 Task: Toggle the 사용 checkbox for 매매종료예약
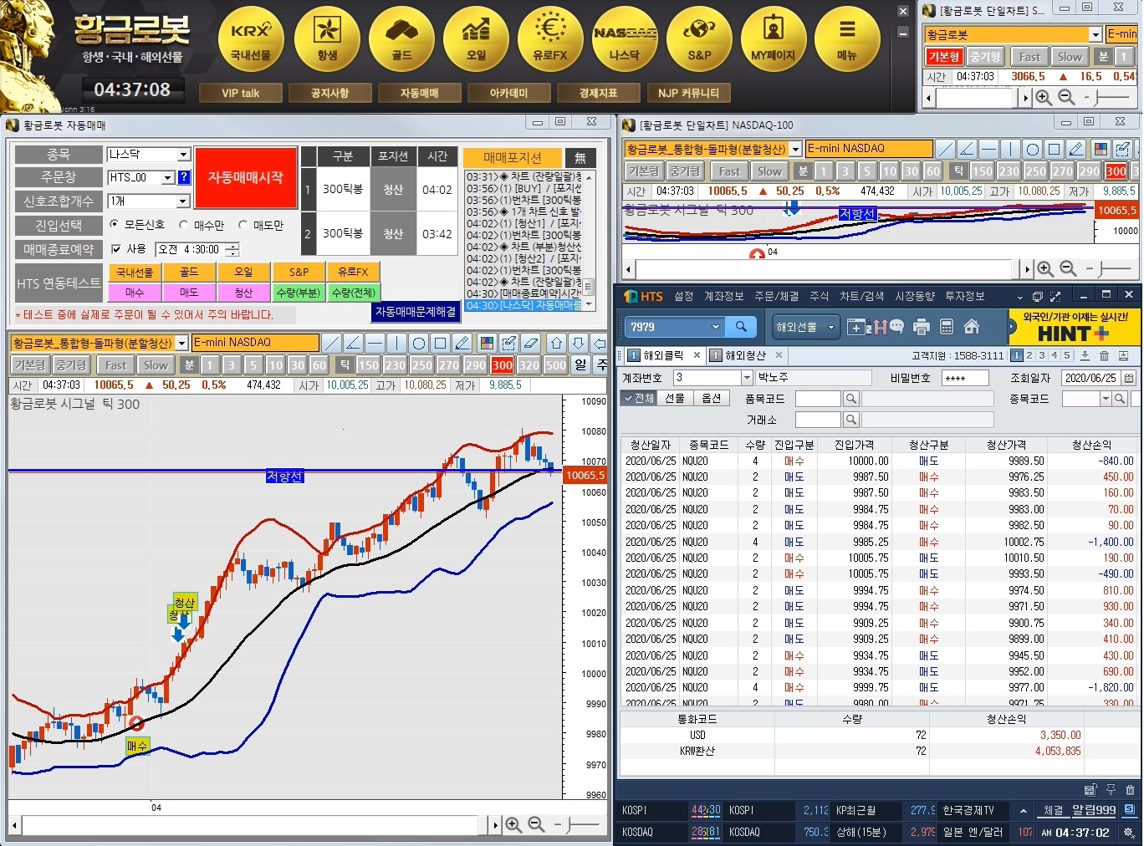(116, 249)
